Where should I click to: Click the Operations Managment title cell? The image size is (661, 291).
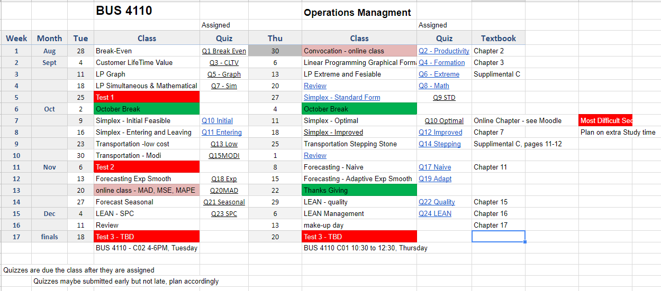358,13
